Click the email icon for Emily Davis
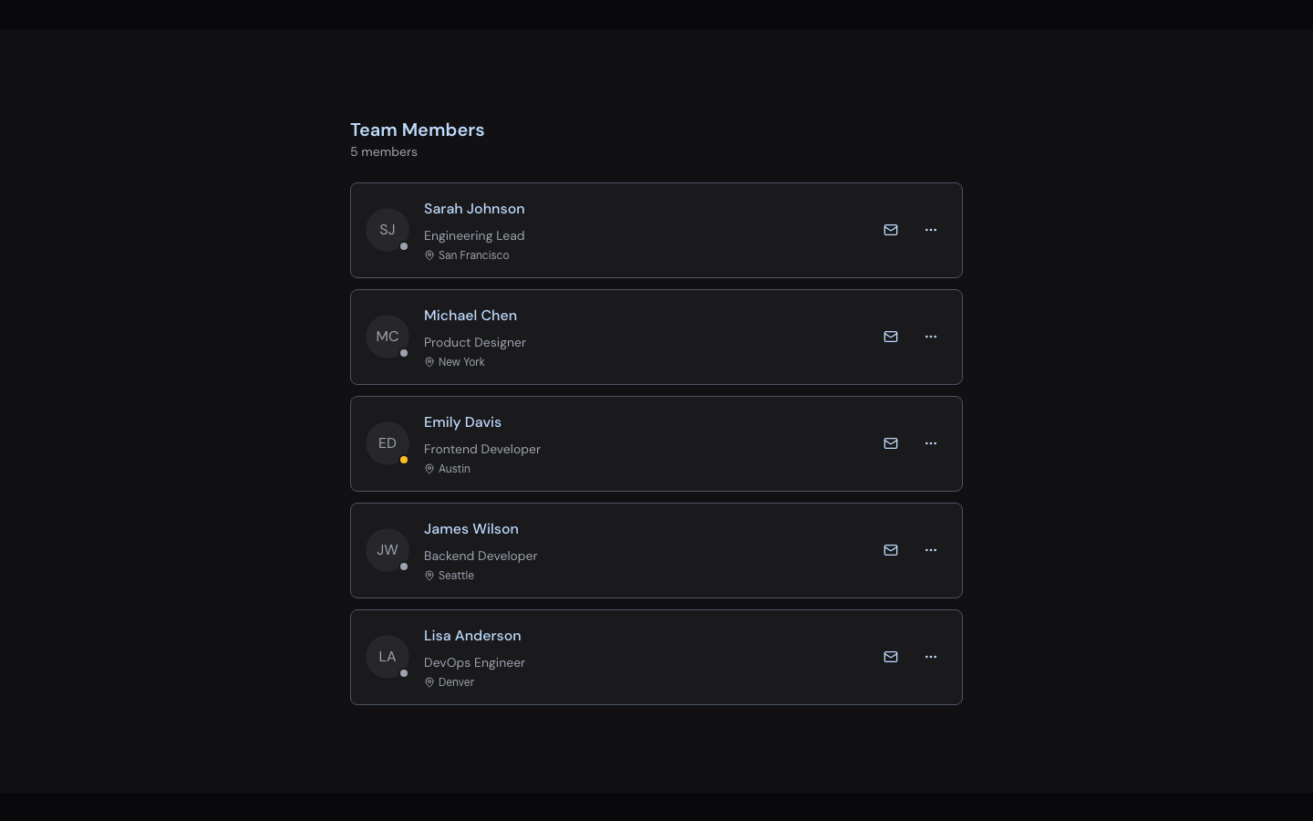Image resolution: width=1313 pixels, height=821 pixels. tap(891, 443)
